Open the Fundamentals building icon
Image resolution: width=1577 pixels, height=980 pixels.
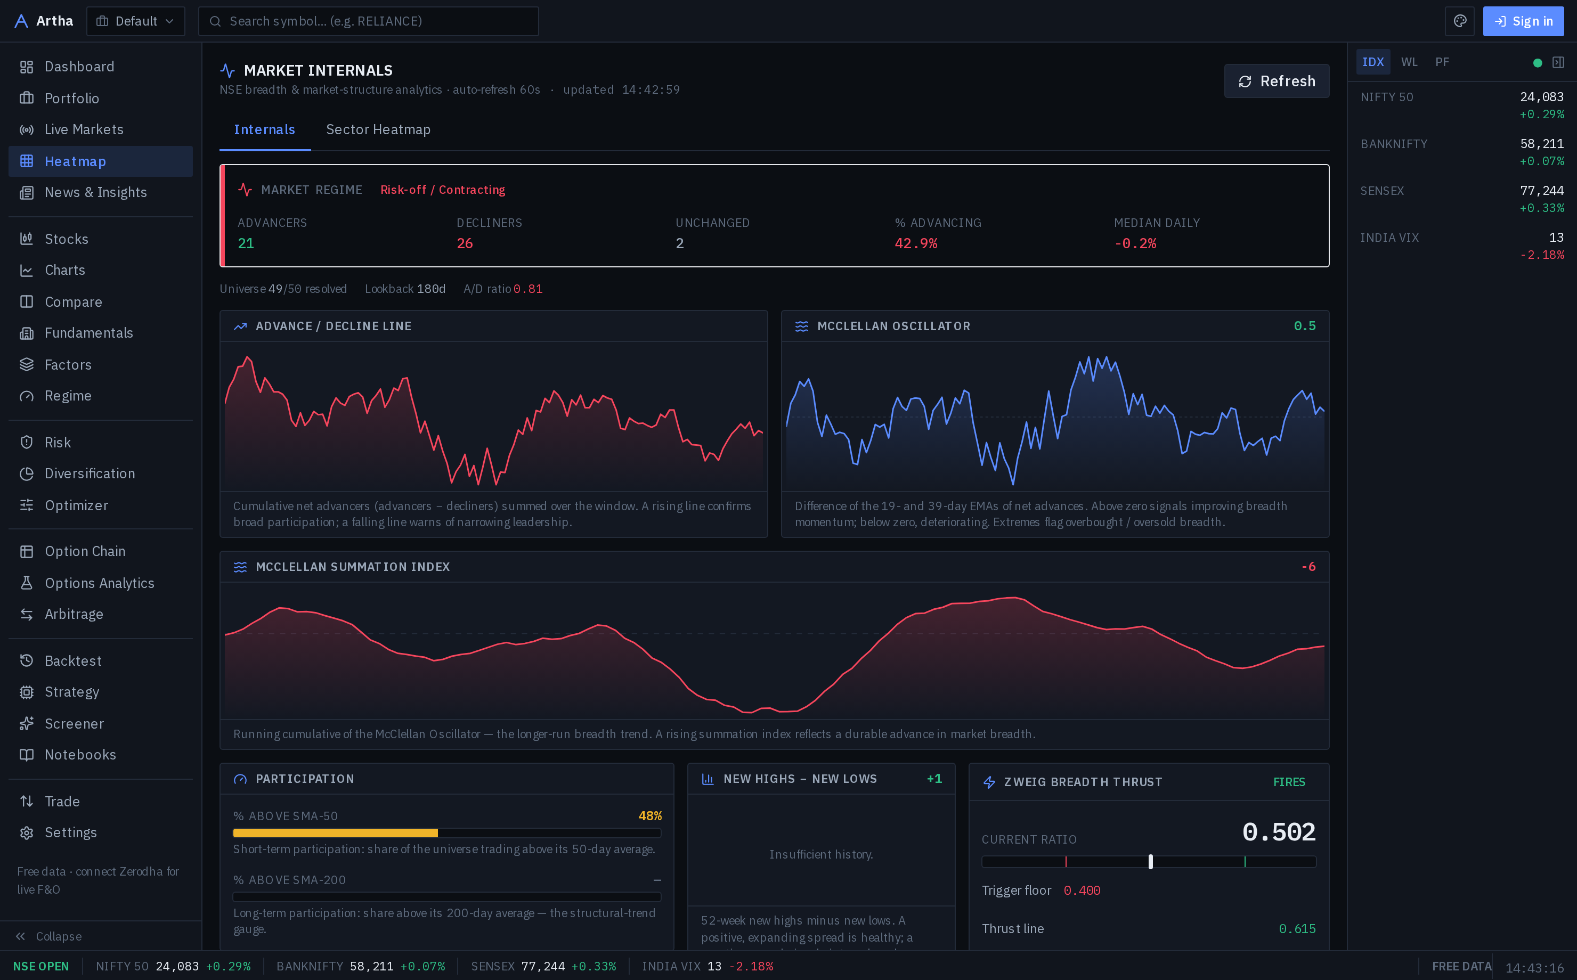coord(27,333)
